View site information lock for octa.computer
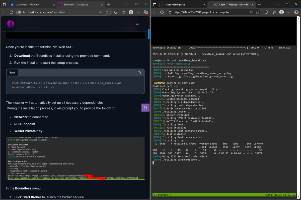Viewport: 301px width, 200px height. point(170,12)
